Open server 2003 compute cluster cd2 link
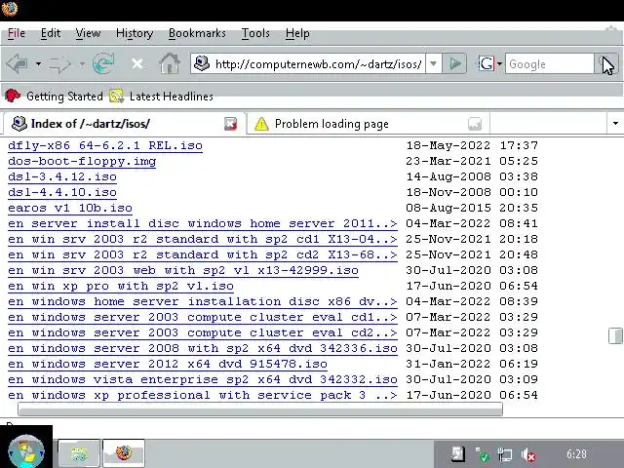This screenshot has height=468, width=624. point(203,332)
